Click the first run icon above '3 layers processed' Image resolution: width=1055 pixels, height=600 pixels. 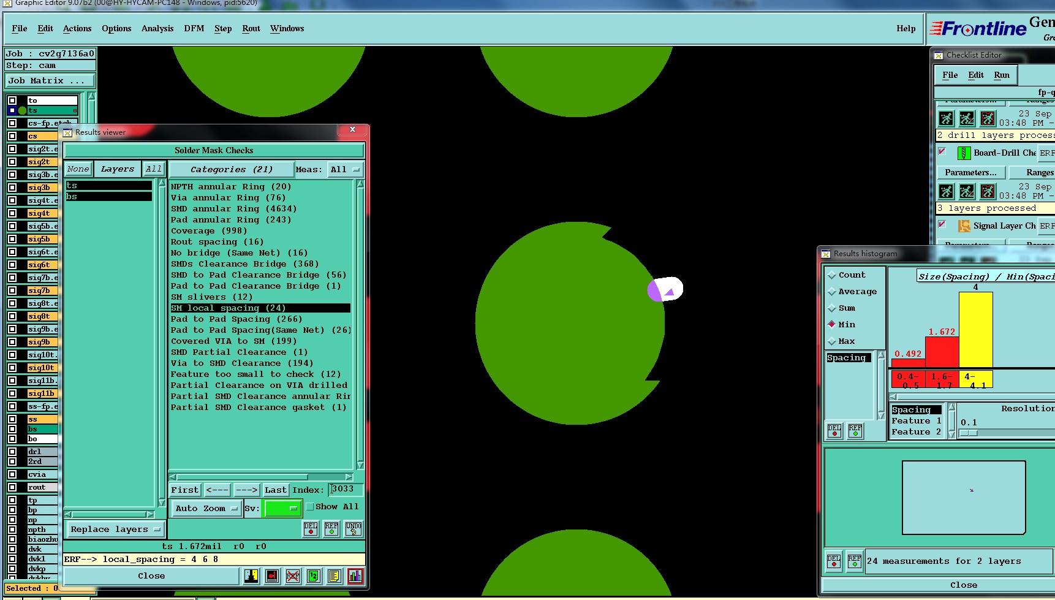coord(947,191)
